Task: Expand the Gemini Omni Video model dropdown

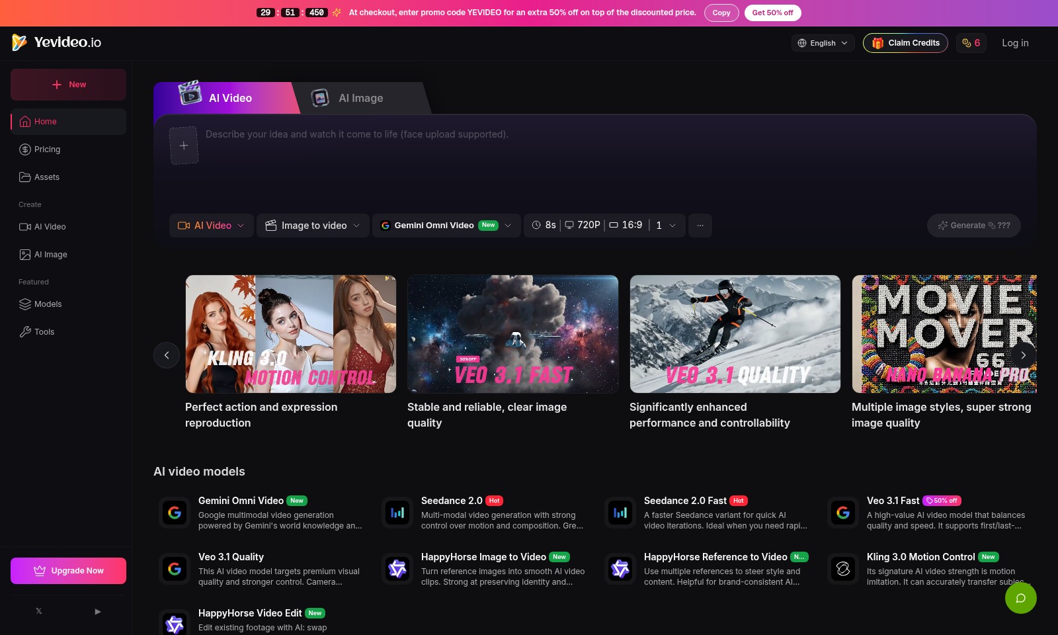Action: 446,226
